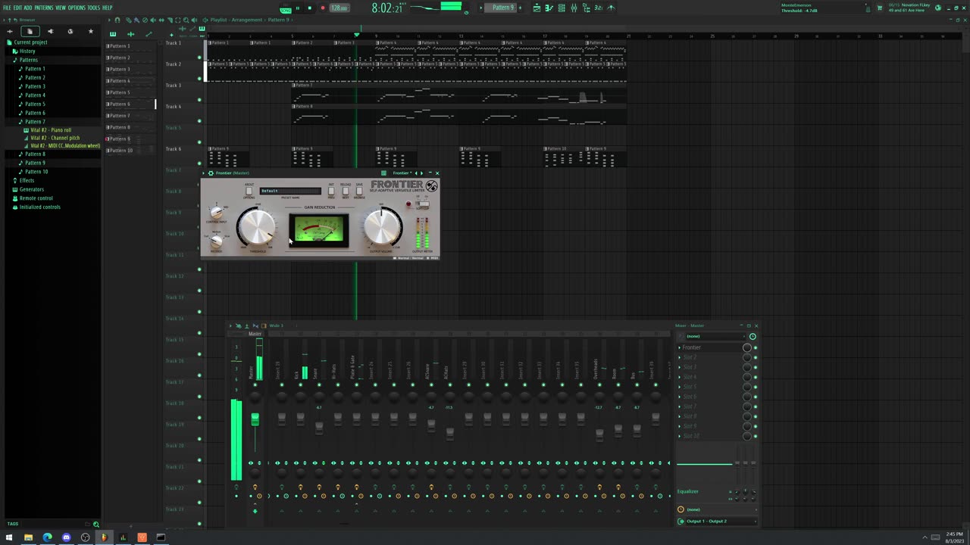The width and height of the screenshot is (970, 545).
Task: Open the TOOLS menu
Action: (94, 8)
